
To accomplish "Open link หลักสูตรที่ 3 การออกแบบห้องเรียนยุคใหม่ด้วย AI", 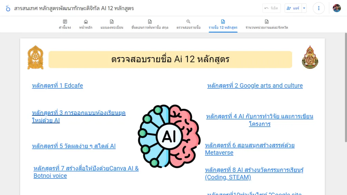I will click(x=79, y=116).
